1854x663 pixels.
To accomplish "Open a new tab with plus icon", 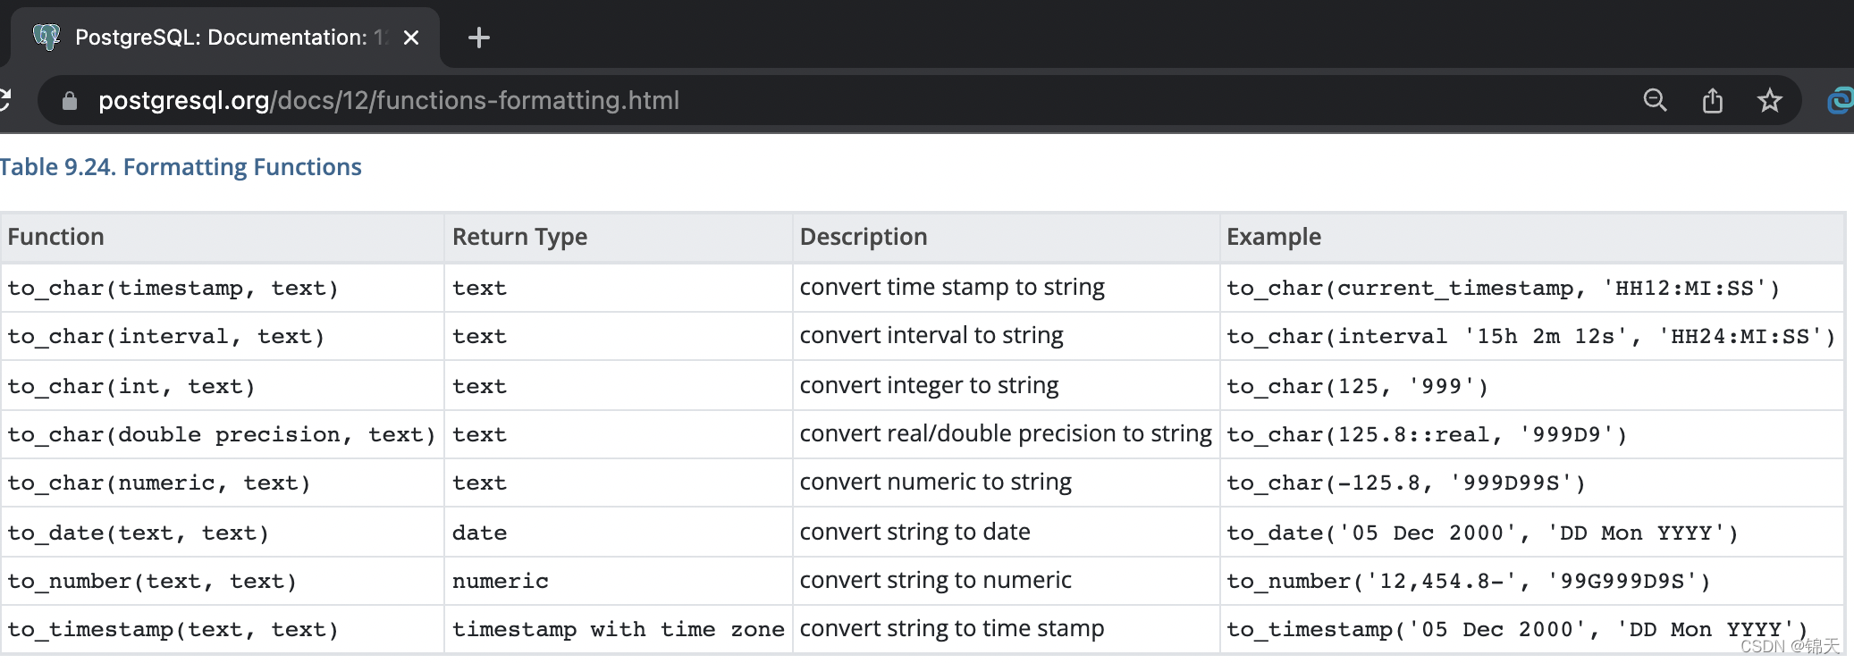I will [479, 38].
